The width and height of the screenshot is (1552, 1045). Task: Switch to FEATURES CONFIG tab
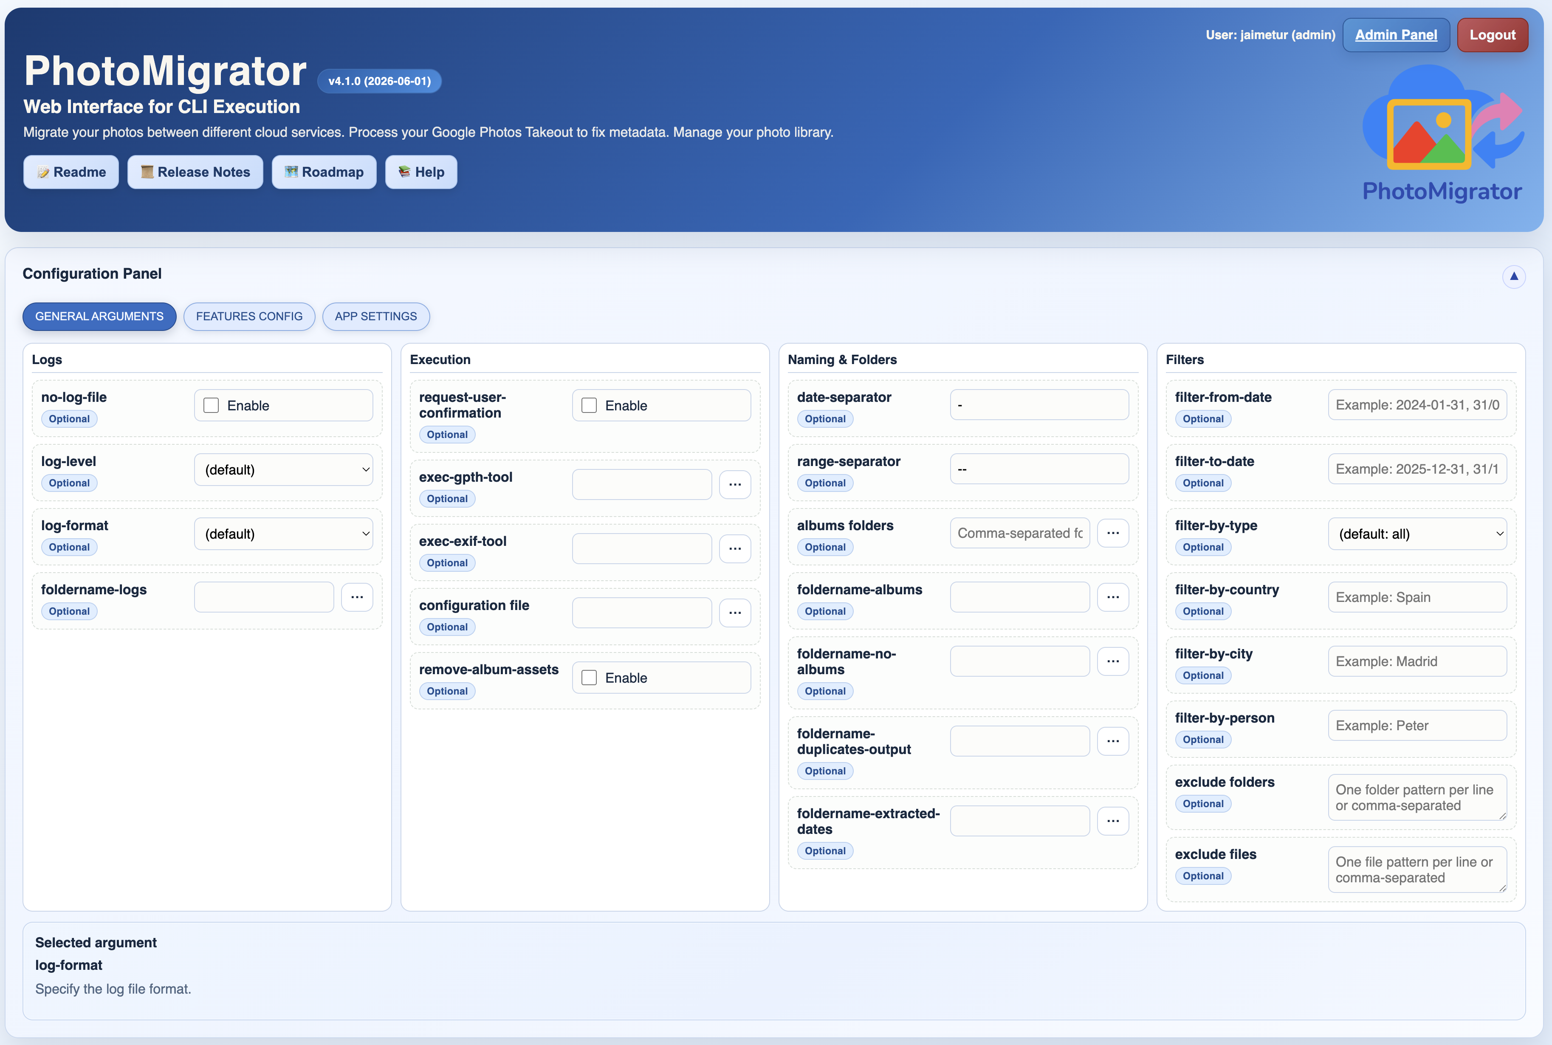tap(249, 316)
